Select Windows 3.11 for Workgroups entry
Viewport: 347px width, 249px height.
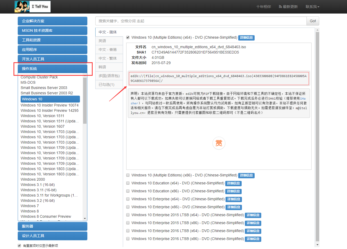coord(49,195)
